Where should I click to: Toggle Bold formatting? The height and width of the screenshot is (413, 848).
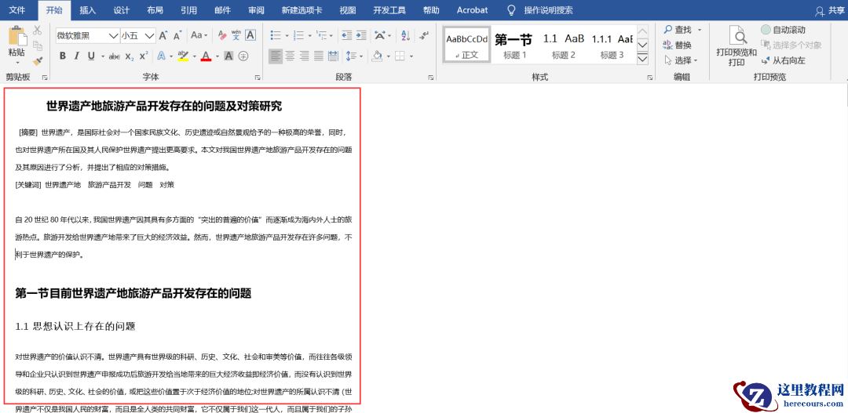tap(62, 56)
